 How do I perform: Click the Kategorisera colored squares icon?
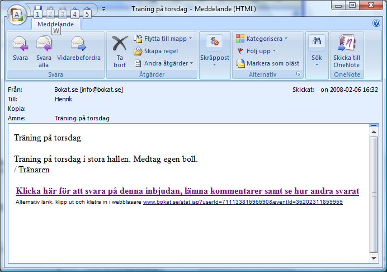tap(240, 39)
